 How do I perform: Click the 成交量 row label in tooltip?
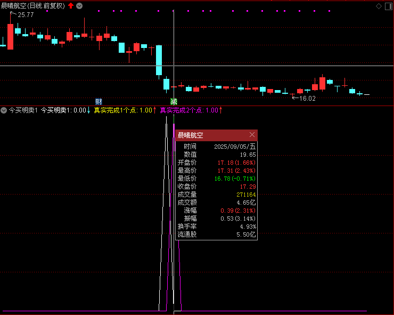tap(187, 195)
